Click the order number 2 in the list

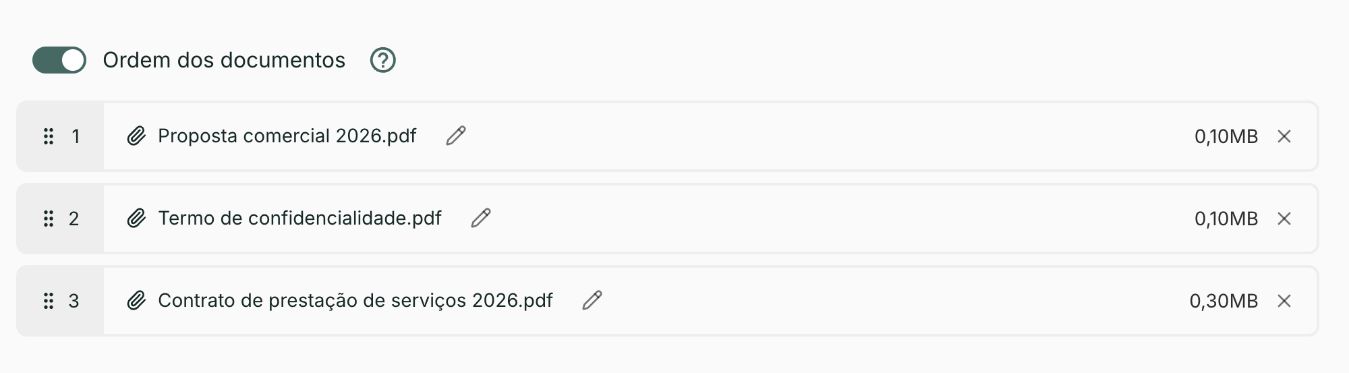[74, 219]
